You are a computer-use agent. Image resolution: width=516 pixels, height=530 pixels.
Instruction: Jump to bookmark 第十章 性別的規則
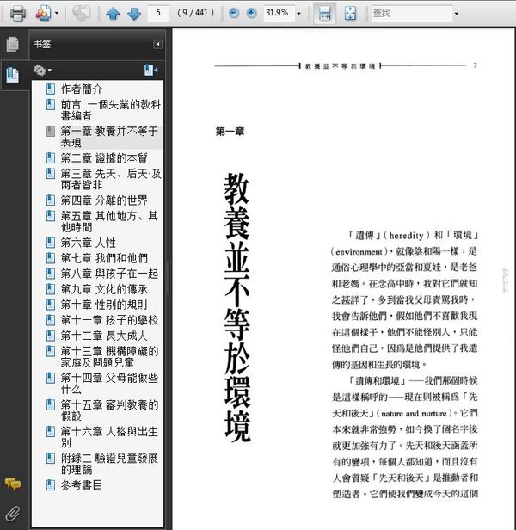coord(104,305)
